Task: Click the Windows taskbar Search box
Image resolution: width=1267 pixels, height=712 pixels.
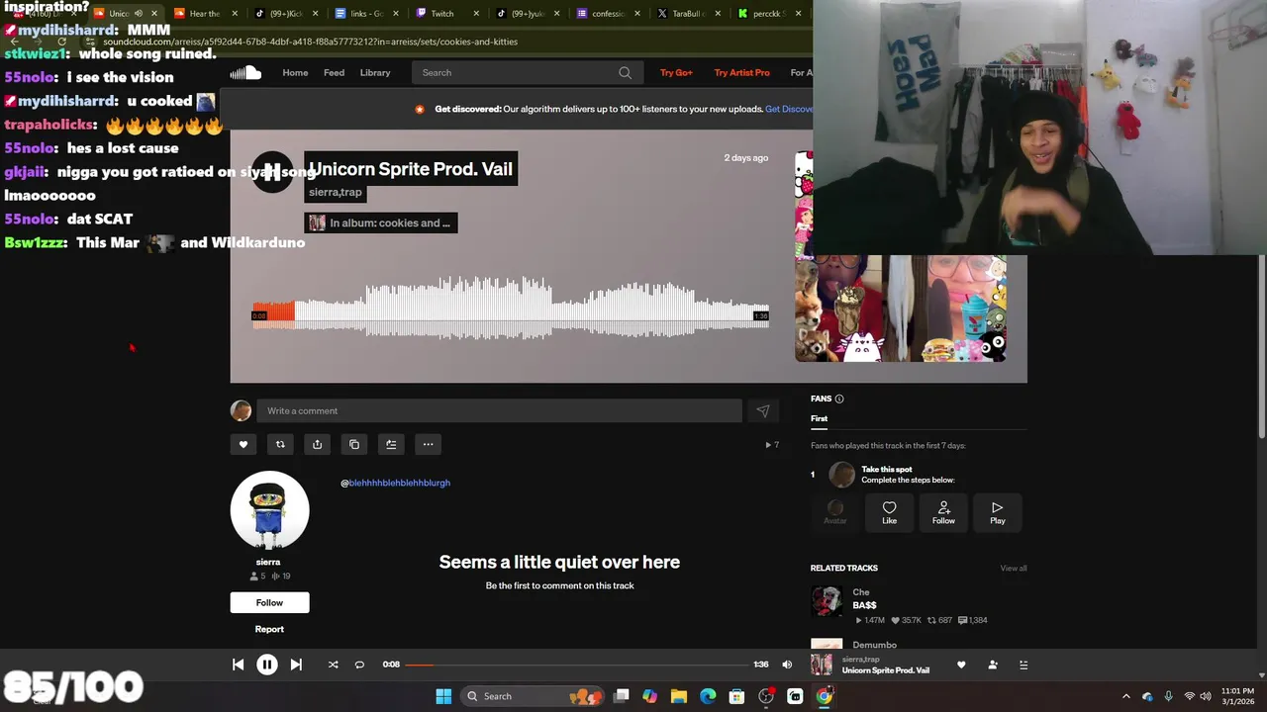Action: pos(534,696)
